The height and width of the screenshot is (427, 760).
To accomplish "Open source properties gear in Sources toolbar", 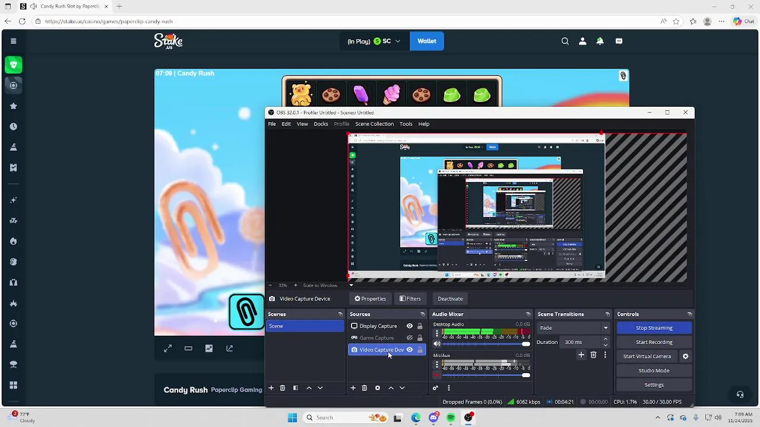I will 378,388.
